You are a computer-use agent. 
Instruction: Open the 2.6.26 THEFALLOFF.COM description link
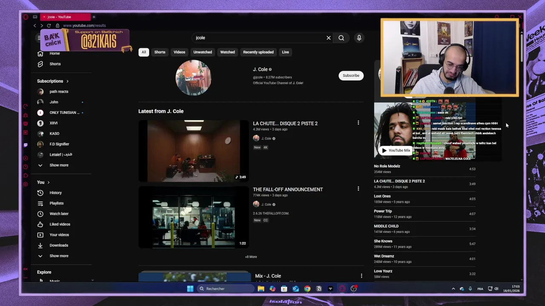[271, 213]
